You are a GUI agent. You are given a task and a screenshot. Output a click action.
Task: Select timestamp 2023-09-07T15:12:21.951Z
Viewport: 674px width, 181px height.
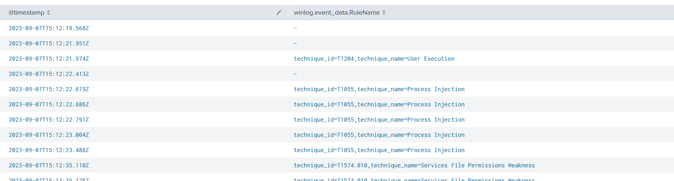click(x=49, y=44)
